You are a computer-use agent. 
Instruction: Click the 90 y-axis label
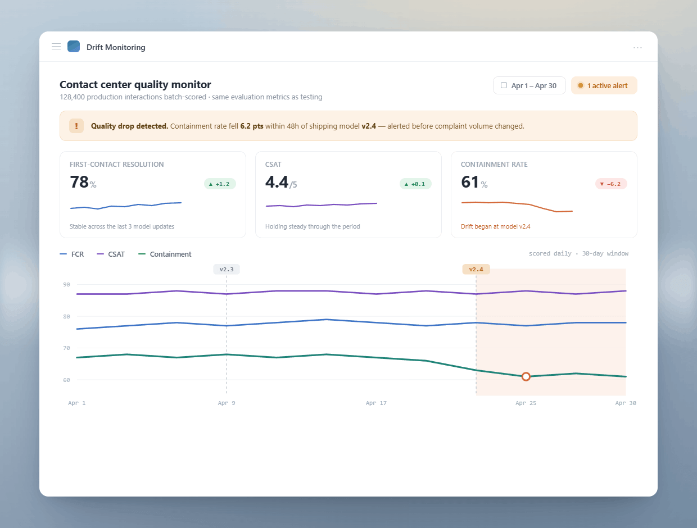click(x=66, y=285)
